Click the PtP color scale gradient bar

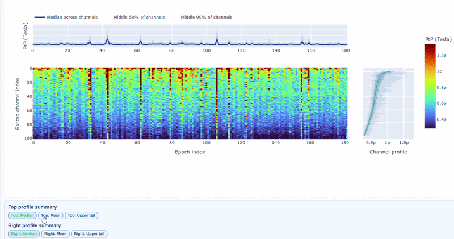(430, 86)
